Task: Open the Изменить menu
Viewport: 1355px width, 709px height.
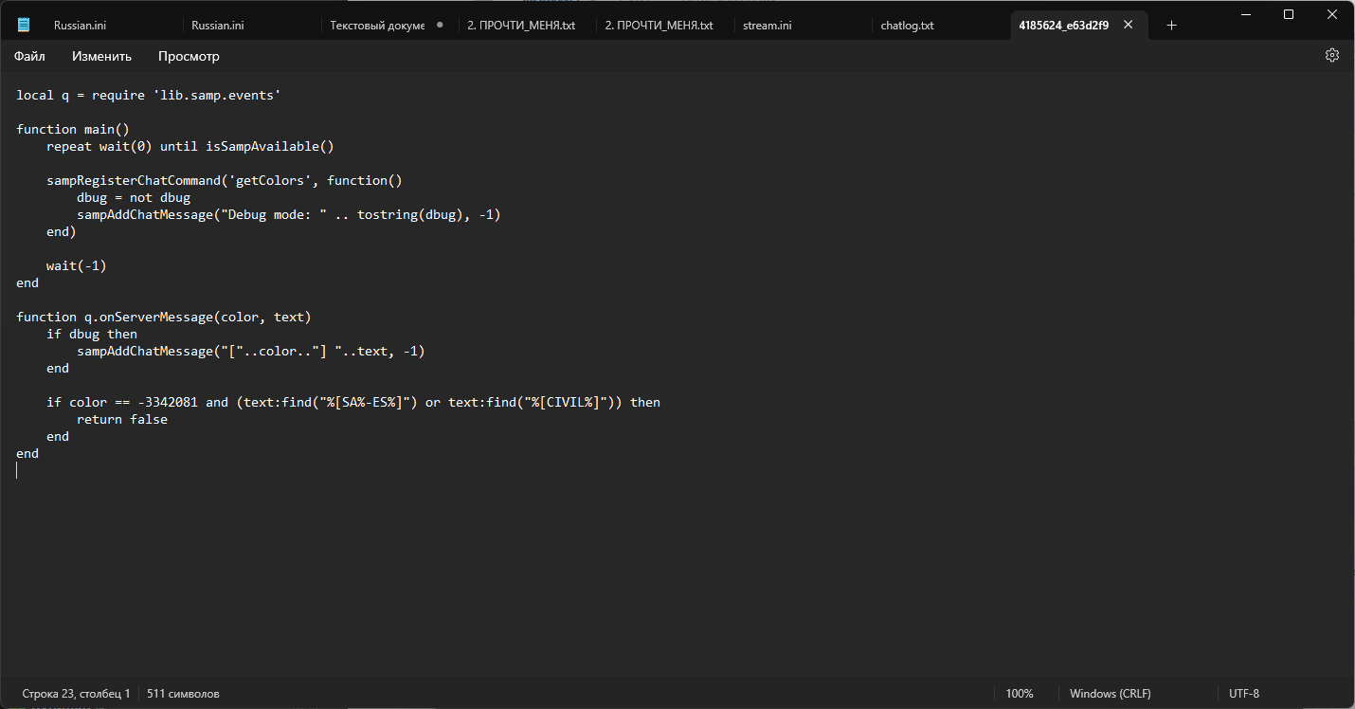Action: 101,56
